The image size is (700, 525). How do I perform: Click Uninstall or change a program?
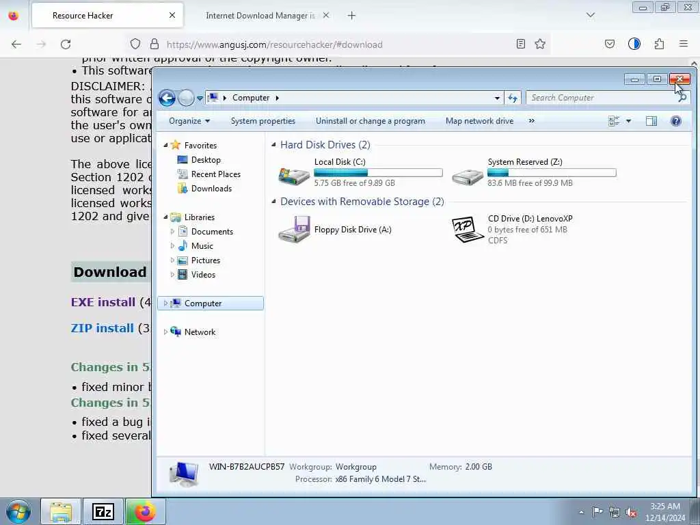click(370, 121)
